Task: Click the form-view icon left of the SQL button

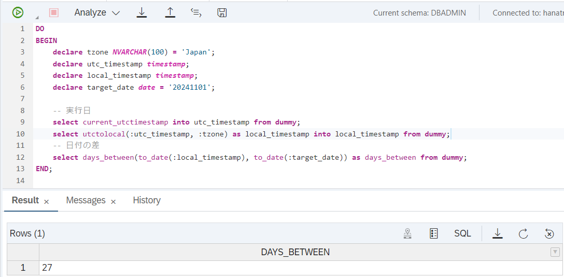Action: point(434,233)
